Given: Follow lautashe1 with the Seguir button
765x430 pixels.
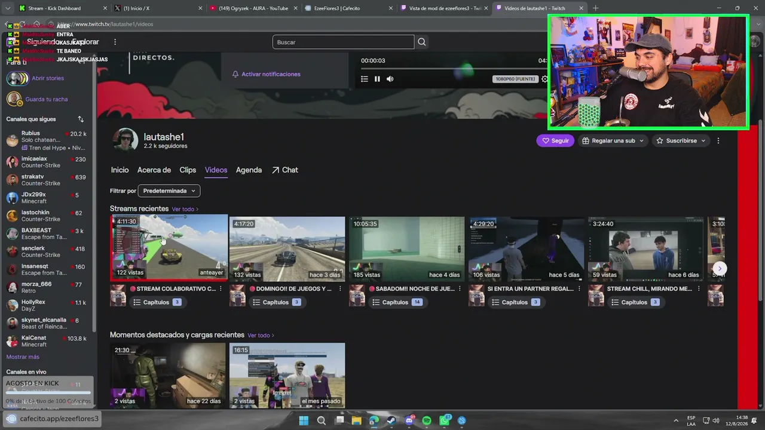Looking at the screenshot, I should pos(555,141).
